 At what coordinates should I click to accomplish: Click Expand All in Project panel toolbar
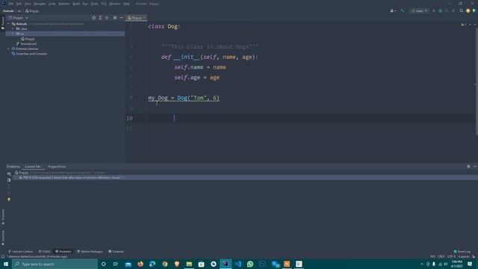pos(100,18)
